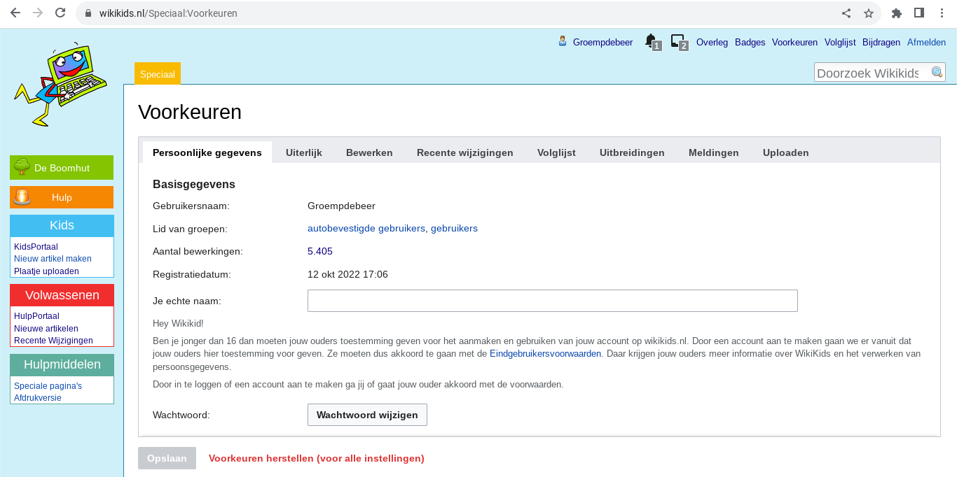Open the Overleg link in top bar

712,42
